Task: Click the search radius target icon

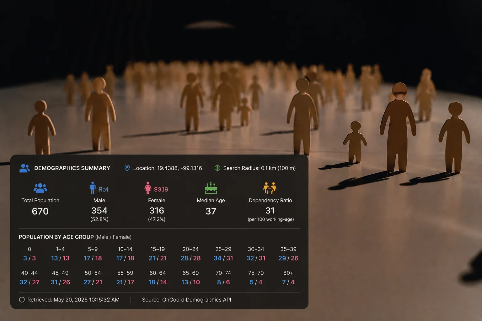Action: tap(217, 168)
